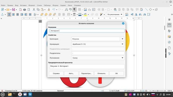
Task: Open the folder icon for existing documents
Action: 8,10
